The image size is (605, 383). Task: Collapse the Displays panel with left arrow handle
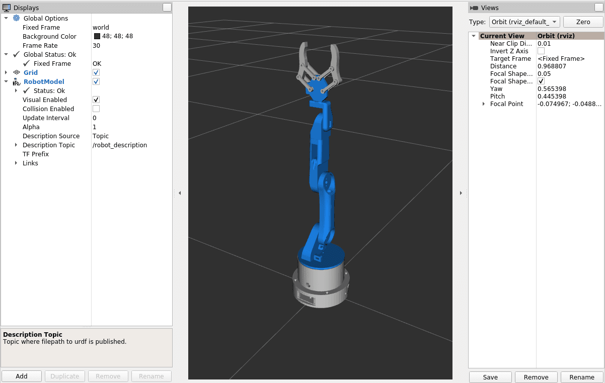180,193
